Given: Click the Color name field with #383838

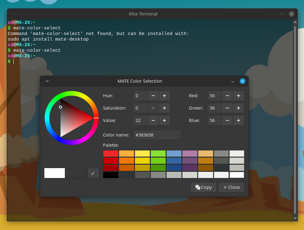Looking at the screenshot, I should (x=157, y=135).
